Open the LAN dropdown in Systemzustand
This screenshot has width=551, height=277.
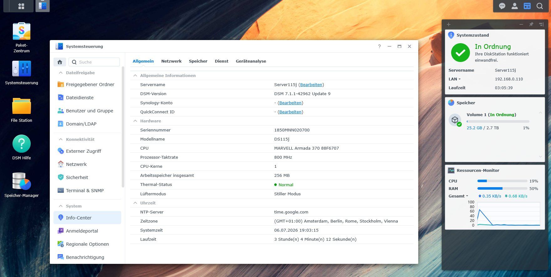pos(455,79)
